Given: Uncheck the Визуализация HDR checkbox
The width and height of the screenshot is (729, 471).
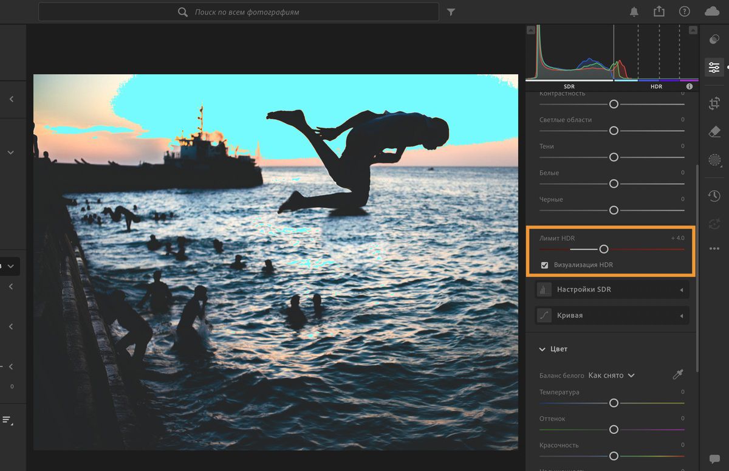Looking at the screenshot, I should click(x=544, y=265).
